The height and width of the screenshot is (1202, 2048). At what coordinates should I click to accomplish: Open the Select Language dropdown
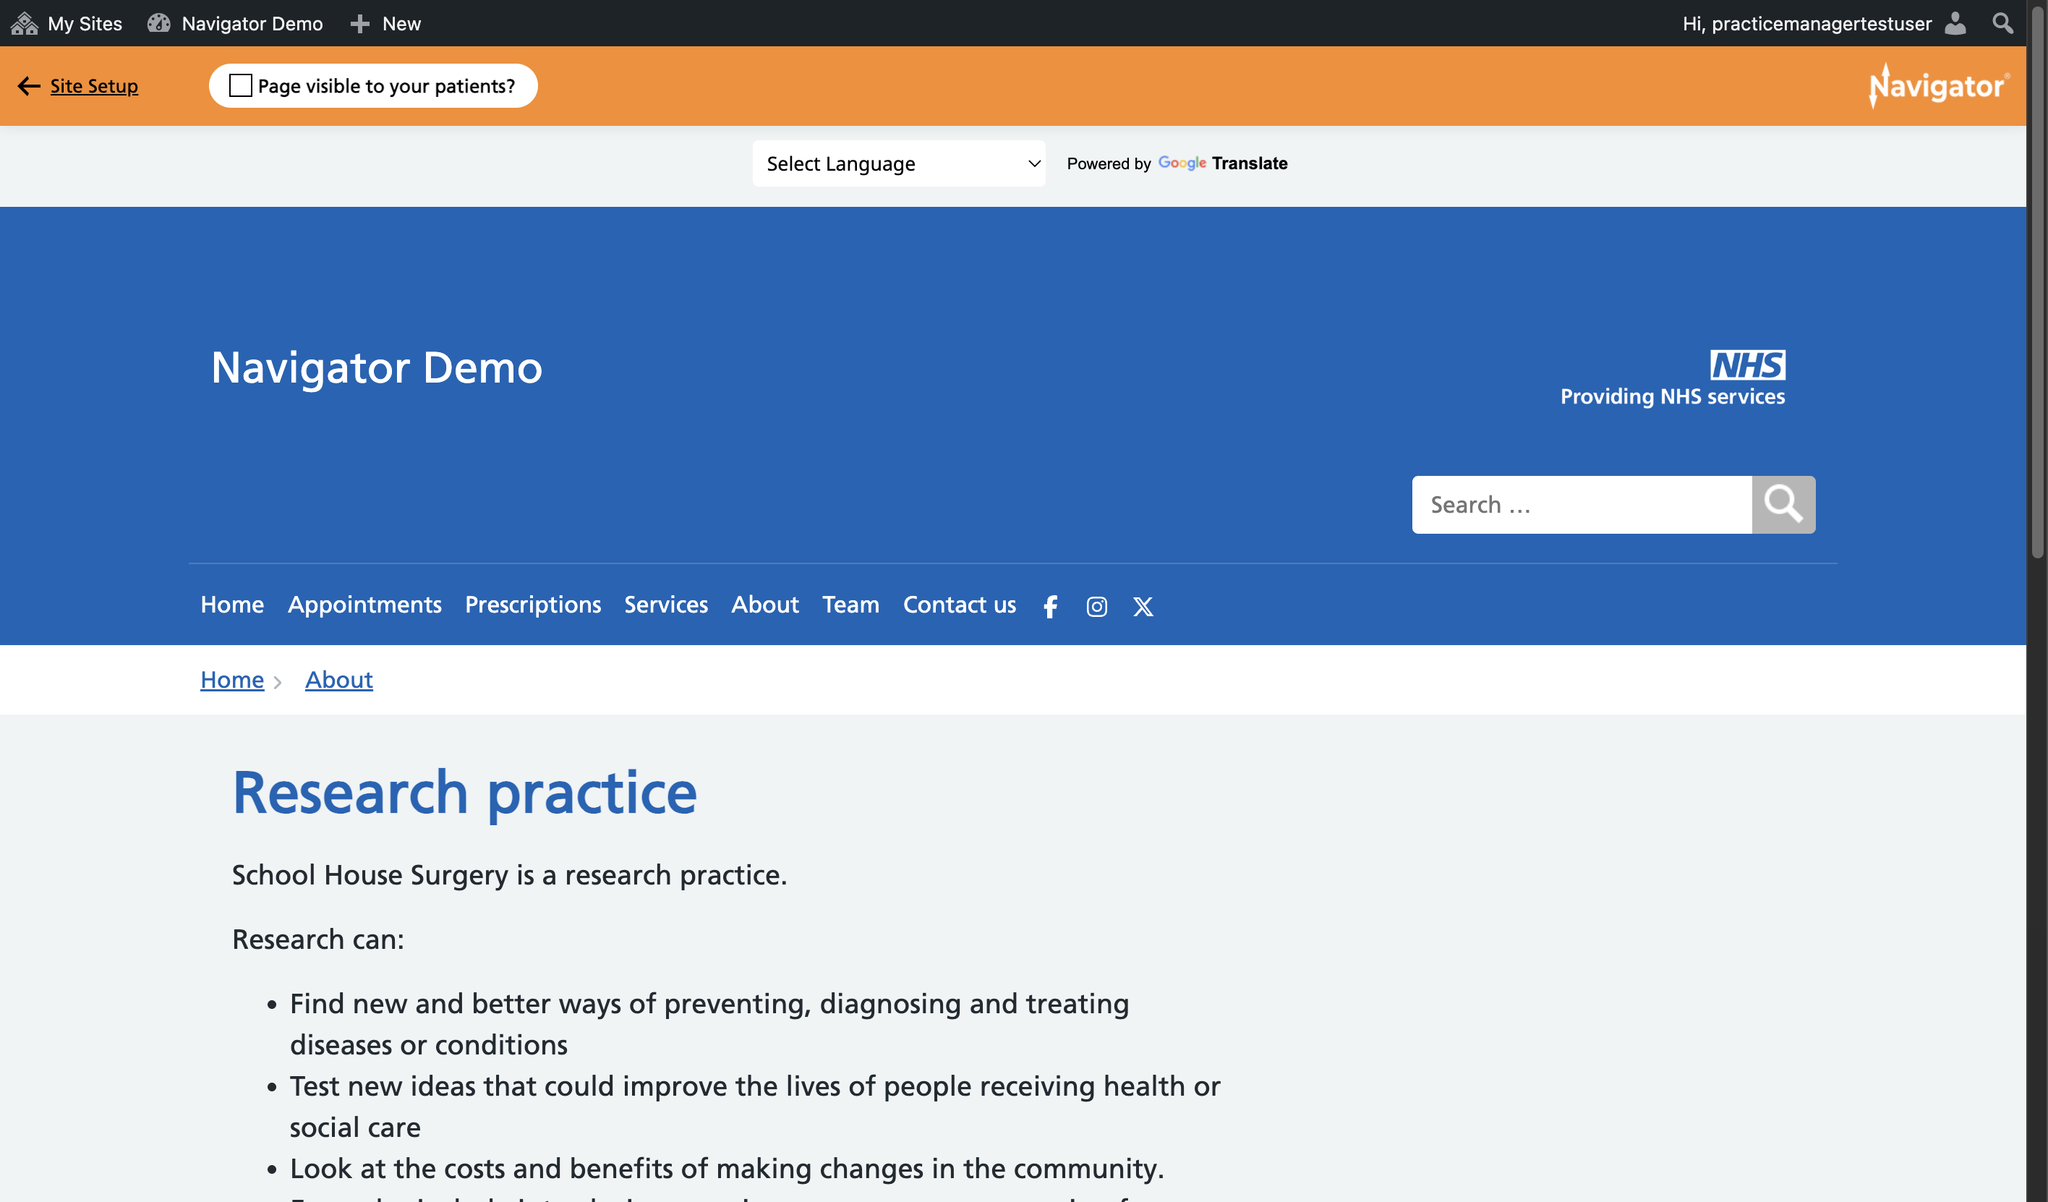click(x=899, y=163)
